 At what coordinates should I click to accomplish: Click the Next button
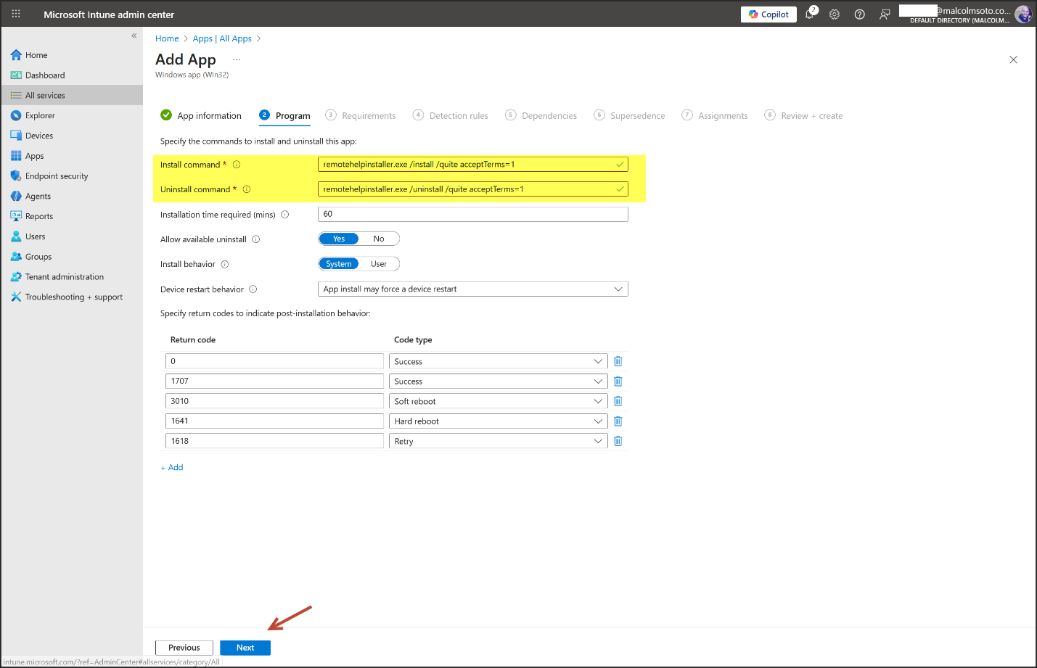click(245, 648)
